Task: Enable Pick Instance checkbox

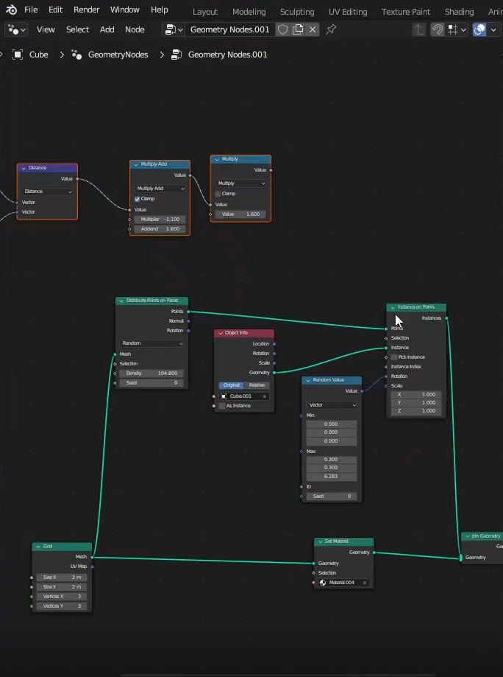Action: 394,357
